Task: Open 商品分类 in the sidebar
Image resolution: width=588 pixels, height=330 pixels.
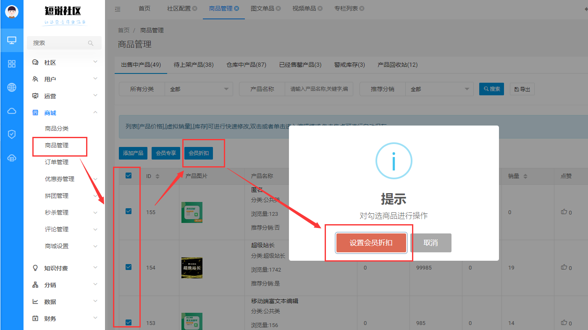Action: click(x=57, y=128)
